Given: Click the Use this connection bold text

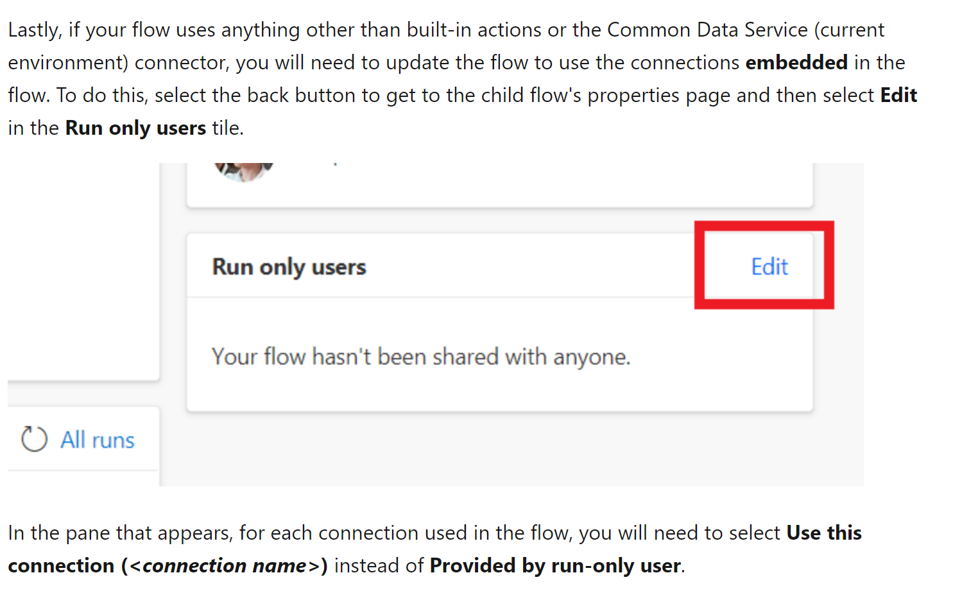Looking at the screenshot, I should coord(823,533).
